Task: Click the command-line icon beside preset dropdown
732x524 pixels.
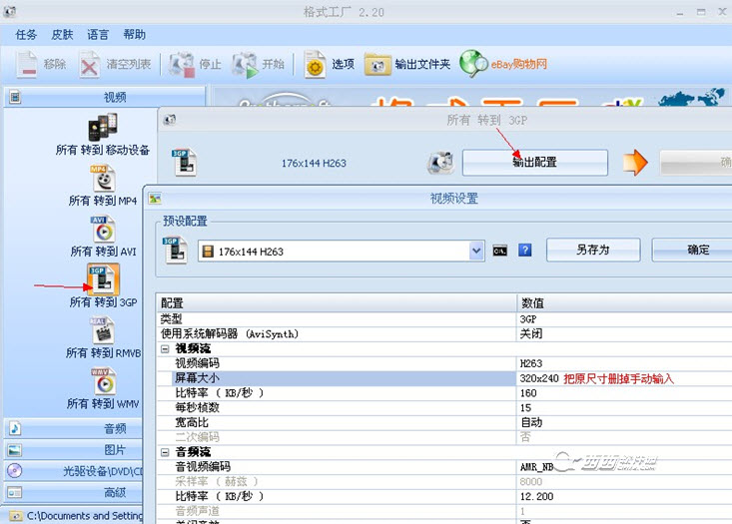Action: click(499, 251)
